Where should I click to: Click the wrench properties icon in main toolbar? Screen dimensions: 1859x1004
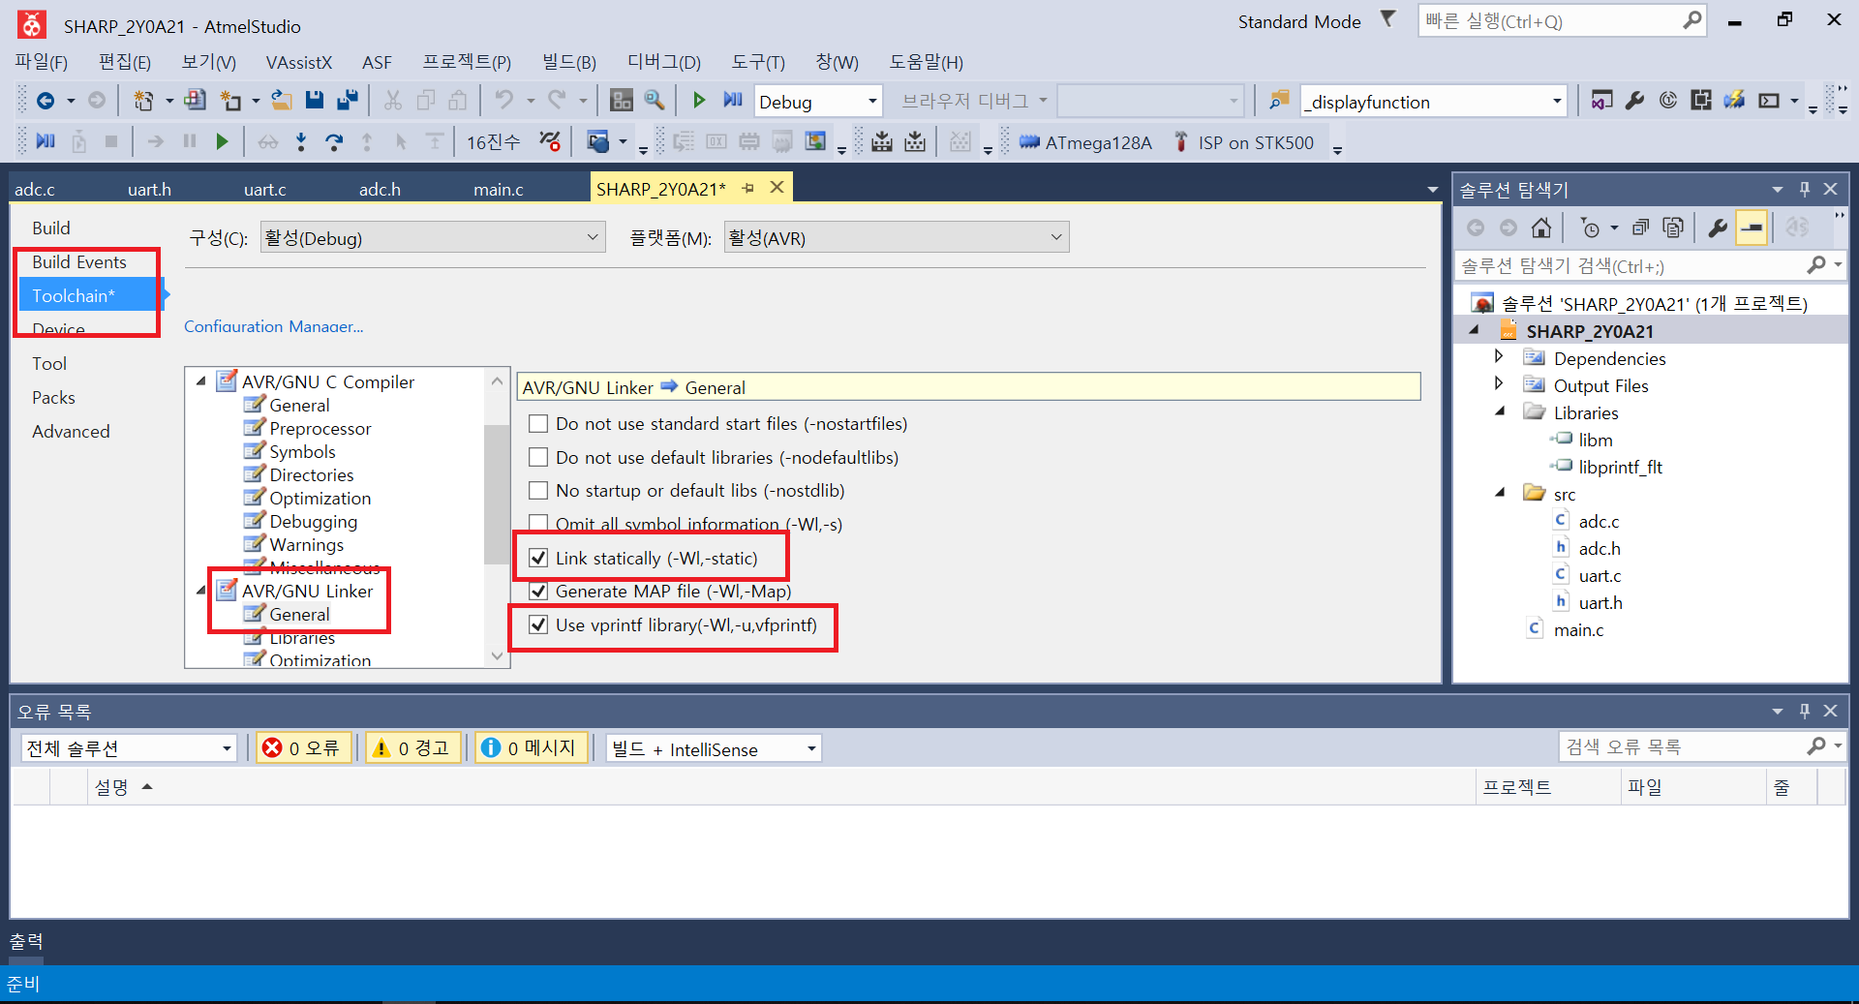point(1635,101)
